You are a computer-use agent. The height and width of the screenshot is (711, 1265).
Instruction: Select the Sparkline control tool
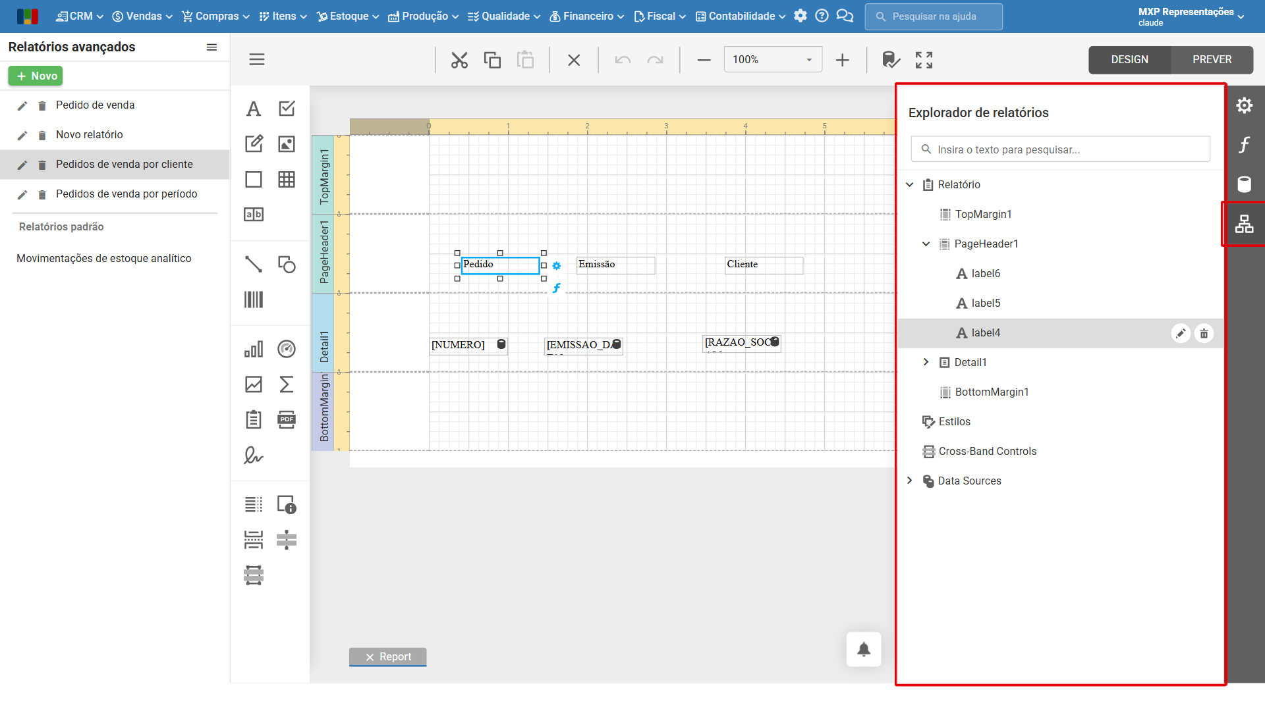click(x=254, y=384)
